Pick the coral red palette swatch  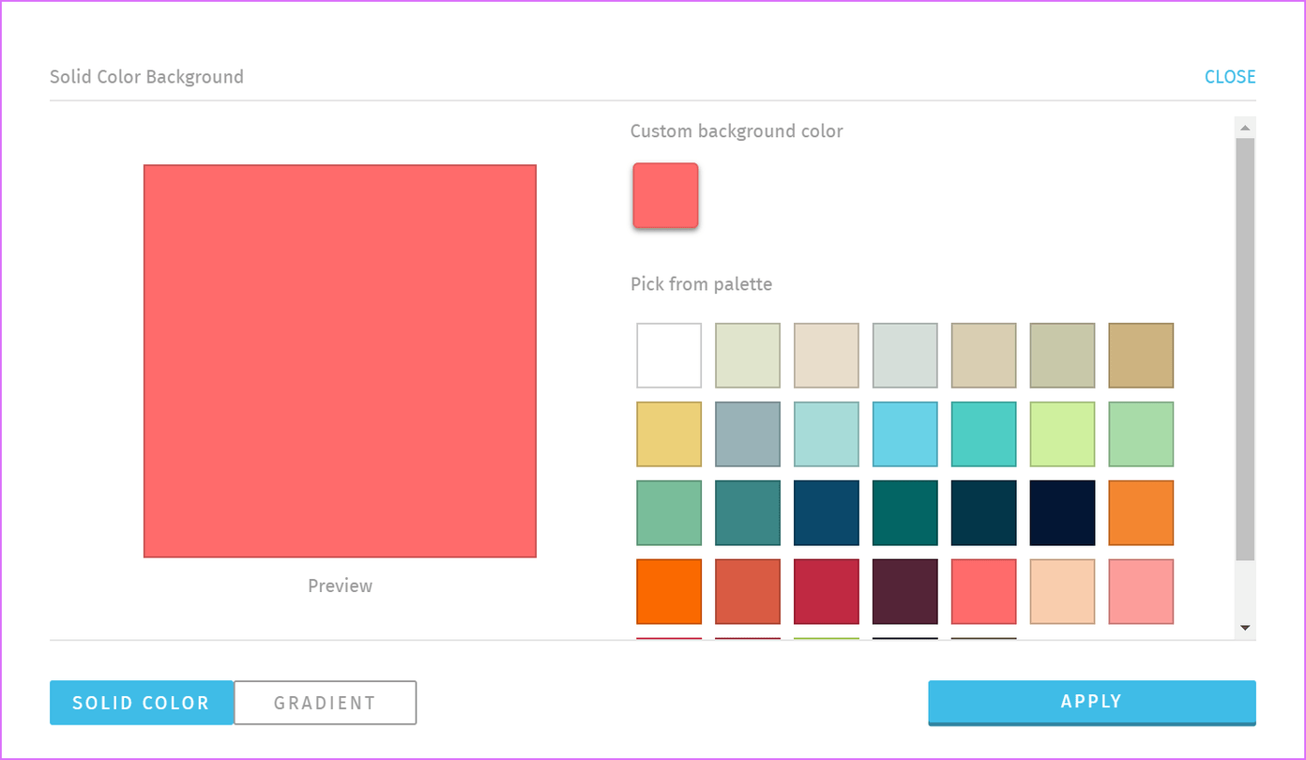click(984, 592)
